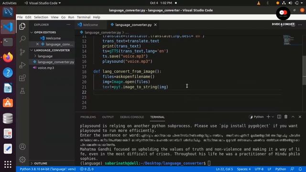Open the Run and Debug view
The image size is (306, 172).
point(22,65)
